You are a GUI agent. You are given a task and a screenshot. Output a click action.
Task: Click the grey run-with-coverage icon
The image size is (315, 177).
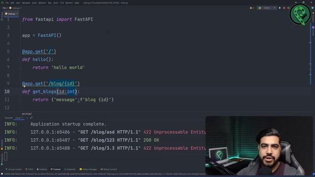(288, 8)
